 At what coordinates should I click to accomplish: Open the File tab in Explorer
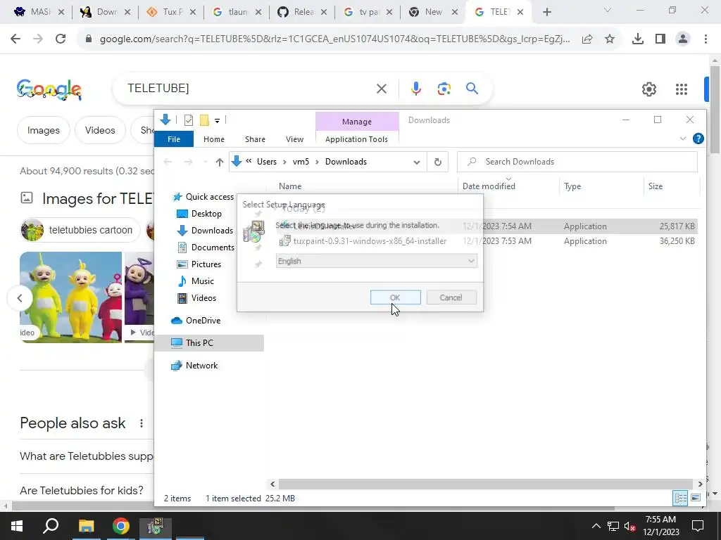[174, 139]
